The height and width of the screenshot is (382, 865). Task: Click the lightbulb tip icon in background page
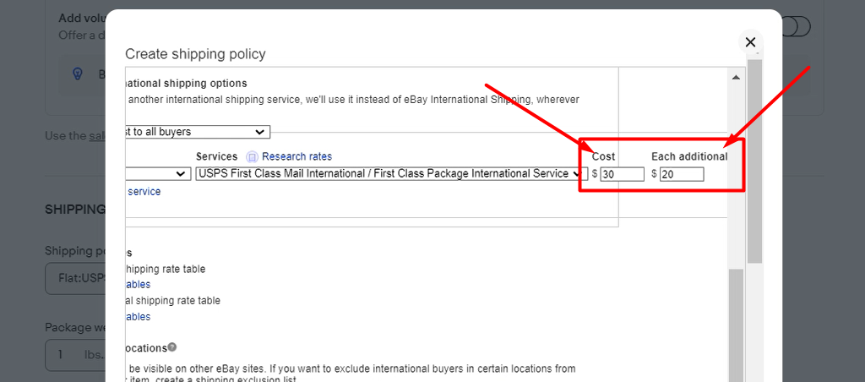point(78,74)
